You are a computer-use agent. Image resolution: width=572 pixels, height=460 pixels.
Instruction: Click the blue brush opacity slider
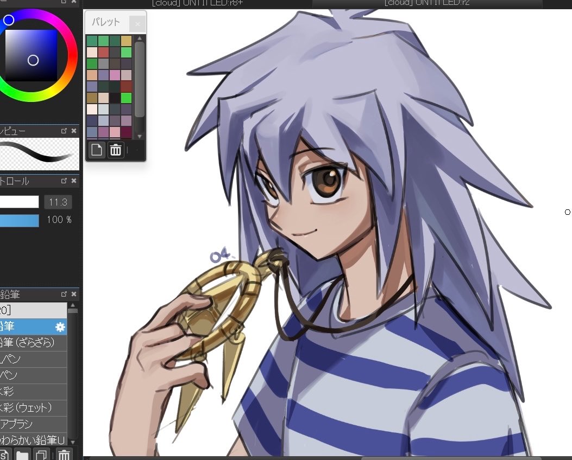[x=20, y=220]
